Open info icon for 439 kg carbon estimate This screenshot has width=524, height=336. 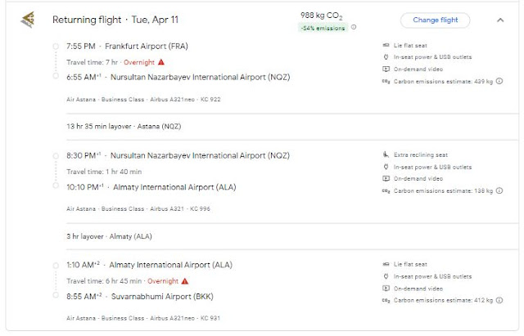click(x=500, y=82)
